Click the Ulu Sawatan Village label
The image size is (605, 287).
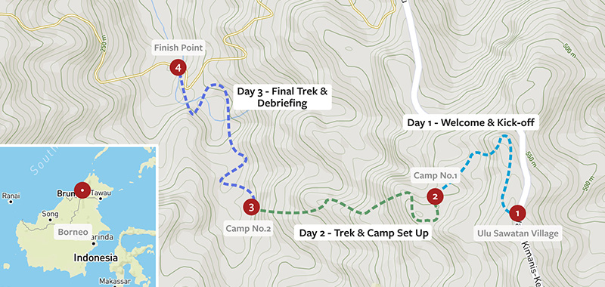(517, 233)
